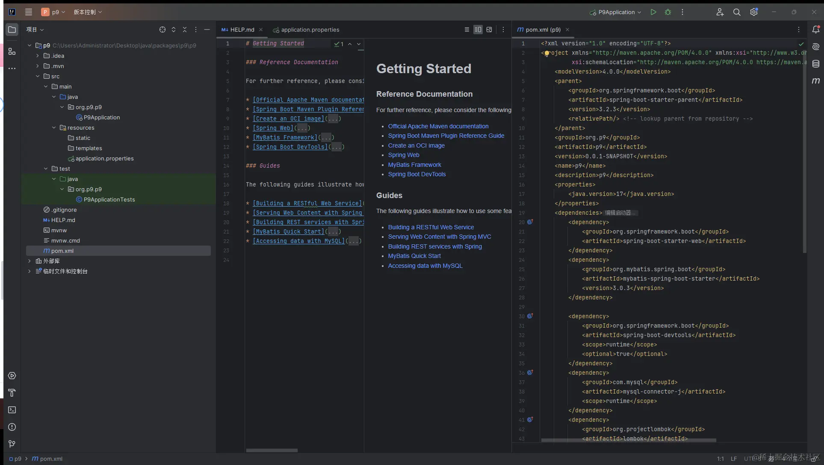
Task: Open pom.xml editor tab options
Action: tap(799, 30)
